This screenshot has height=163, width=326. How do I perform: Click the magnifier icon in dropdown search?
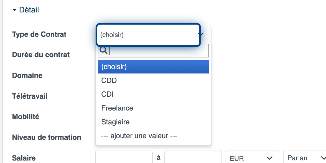[x=103, y=50]
